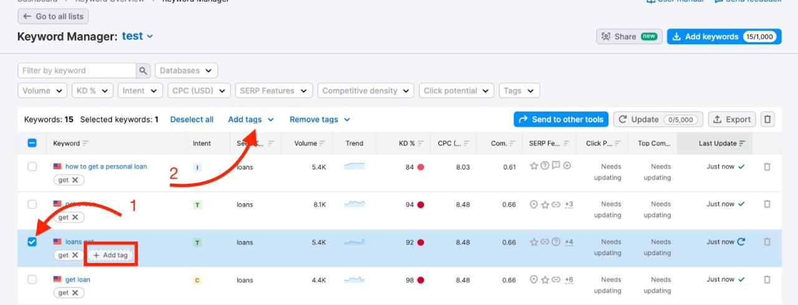Image resolution: width=798 pixels, height=305 pixels.
Task: Sort by KD % column sort icon
Action: click(421, 143)
